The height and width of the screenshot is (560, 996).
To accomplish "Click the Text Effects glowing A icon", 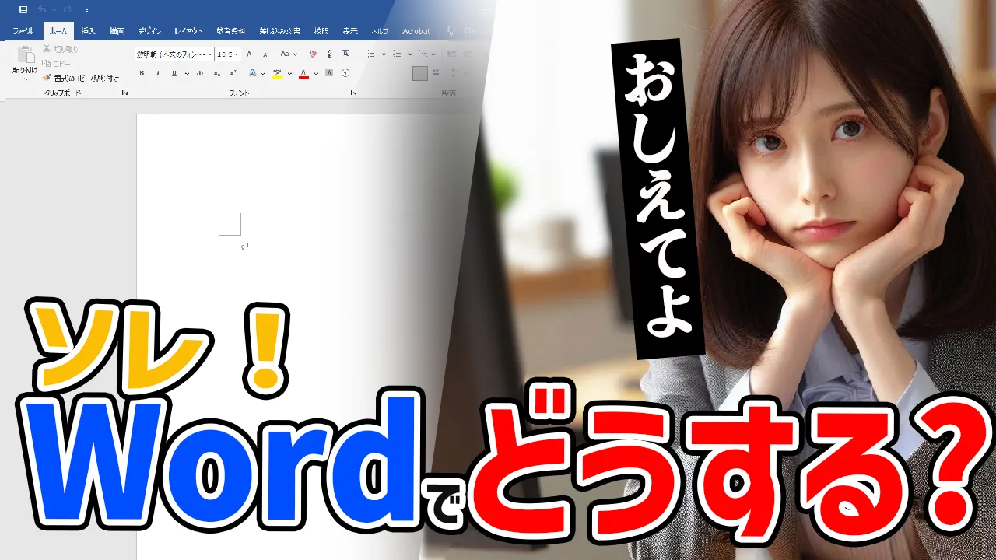I will click(253, 74).
